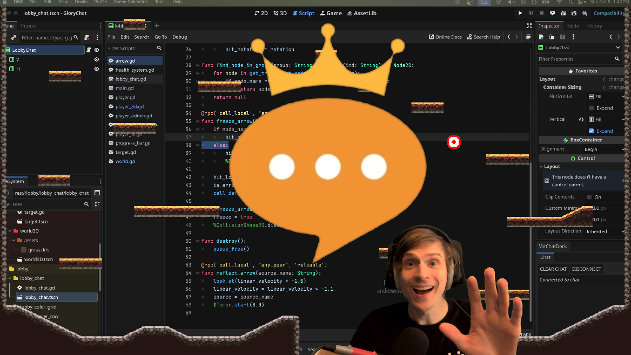Open AssetLib workspace
Image resolution: width=631 pixels, height=355 pixels.
[362, 13]
